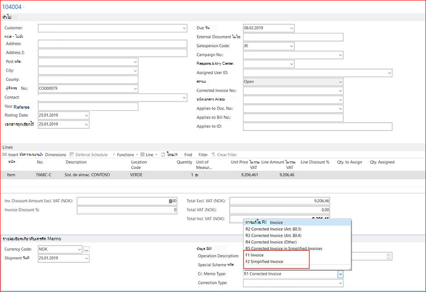
Task: Click the Total Excl. VAT field 9.206,46
Action: pyautogui.click(x=280, y=202)
